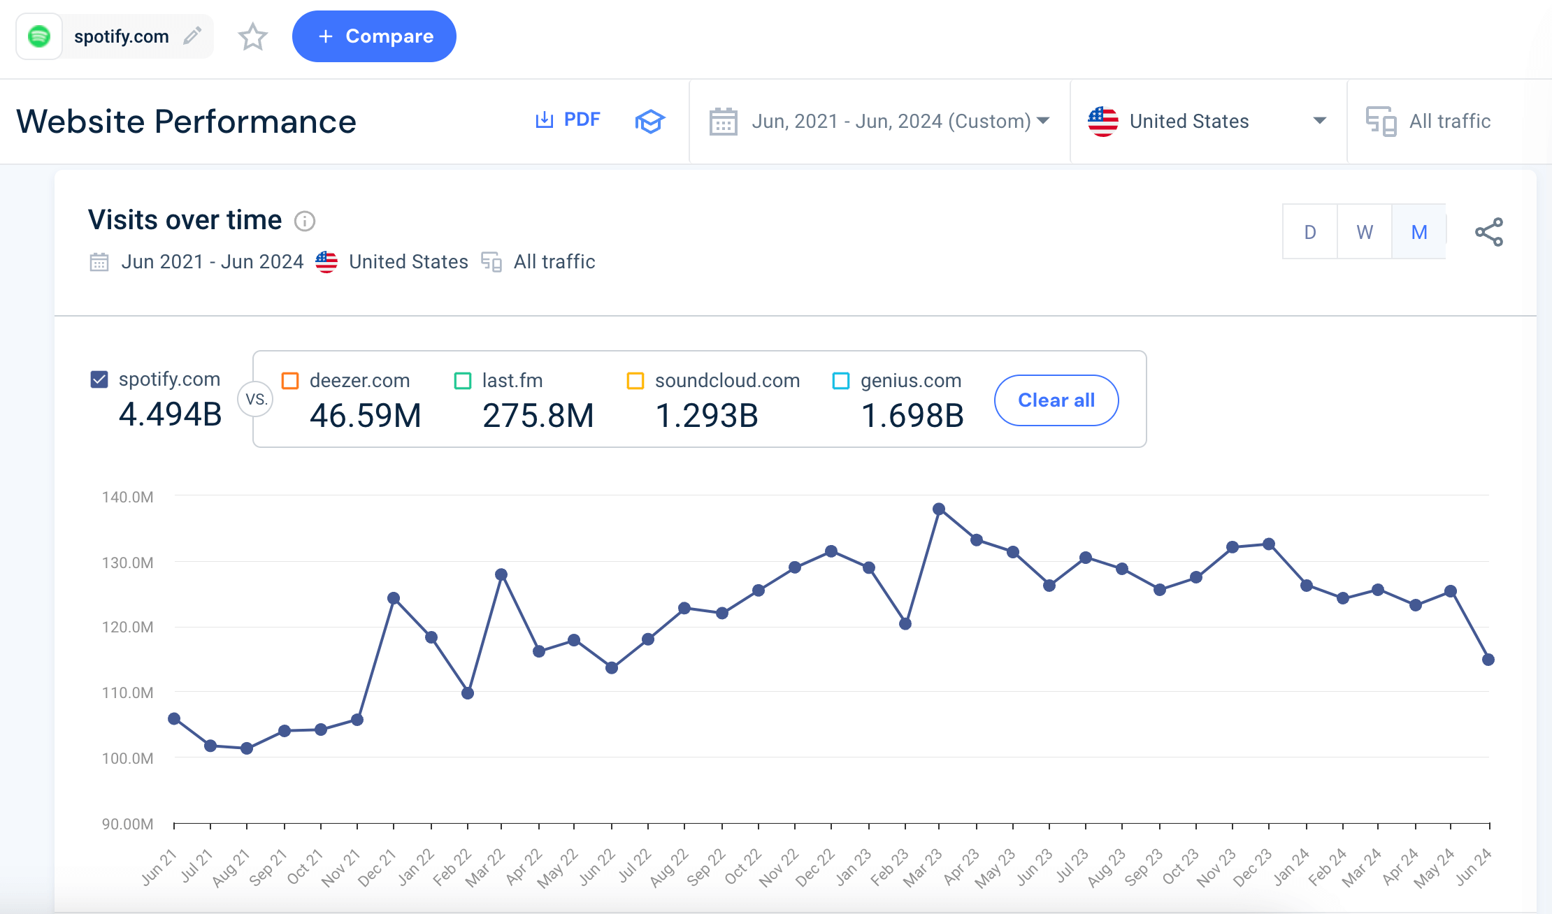Share the Visits over time chart

tap(1489, 232)
